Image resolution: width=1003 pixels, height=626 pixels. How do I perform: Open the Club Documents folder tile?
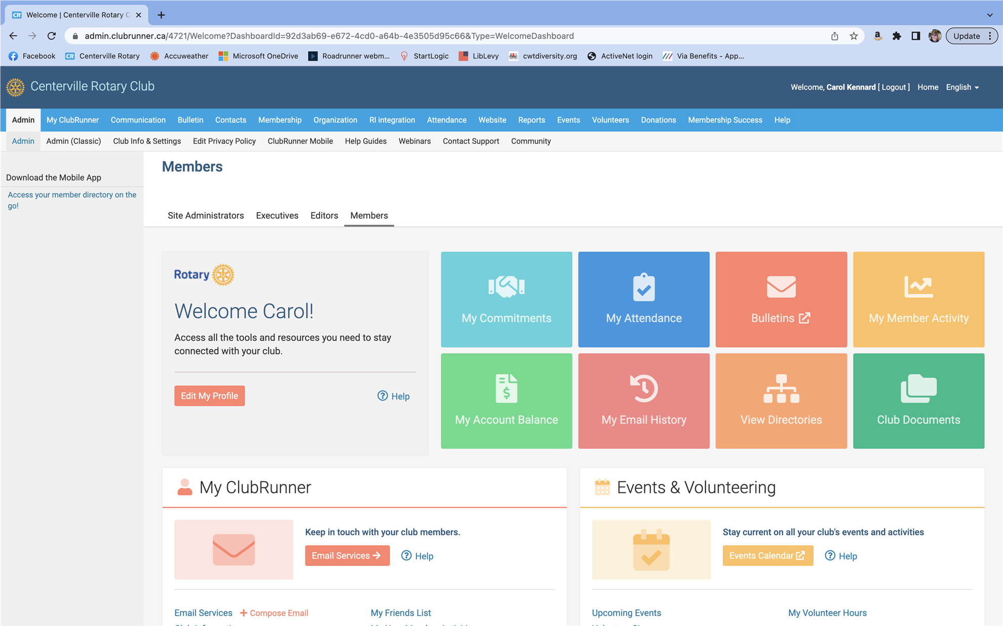pos(918,400)
